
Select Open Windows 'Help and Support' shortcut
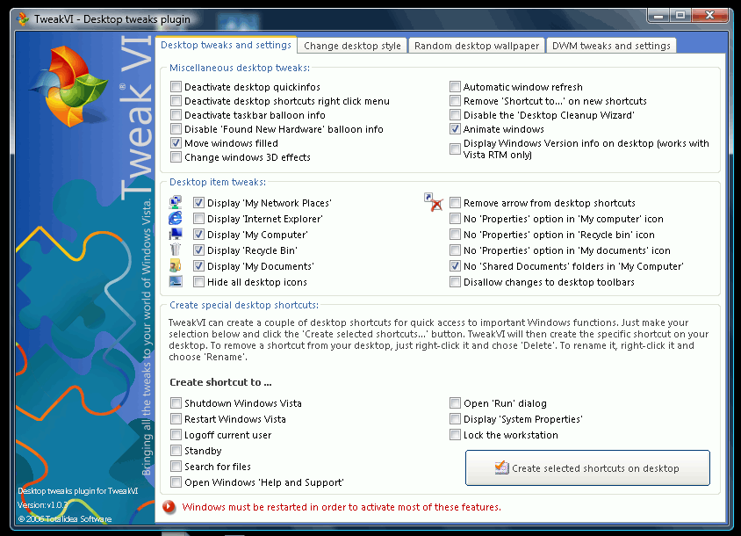pos(176,482)
